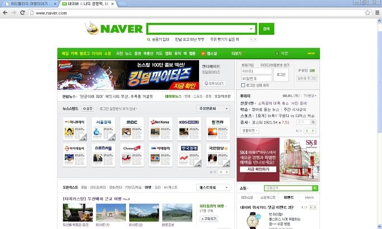Open the 이데일리 newsstand tile
This screenshot has height=229, width=382.
(x=161, y=155)
